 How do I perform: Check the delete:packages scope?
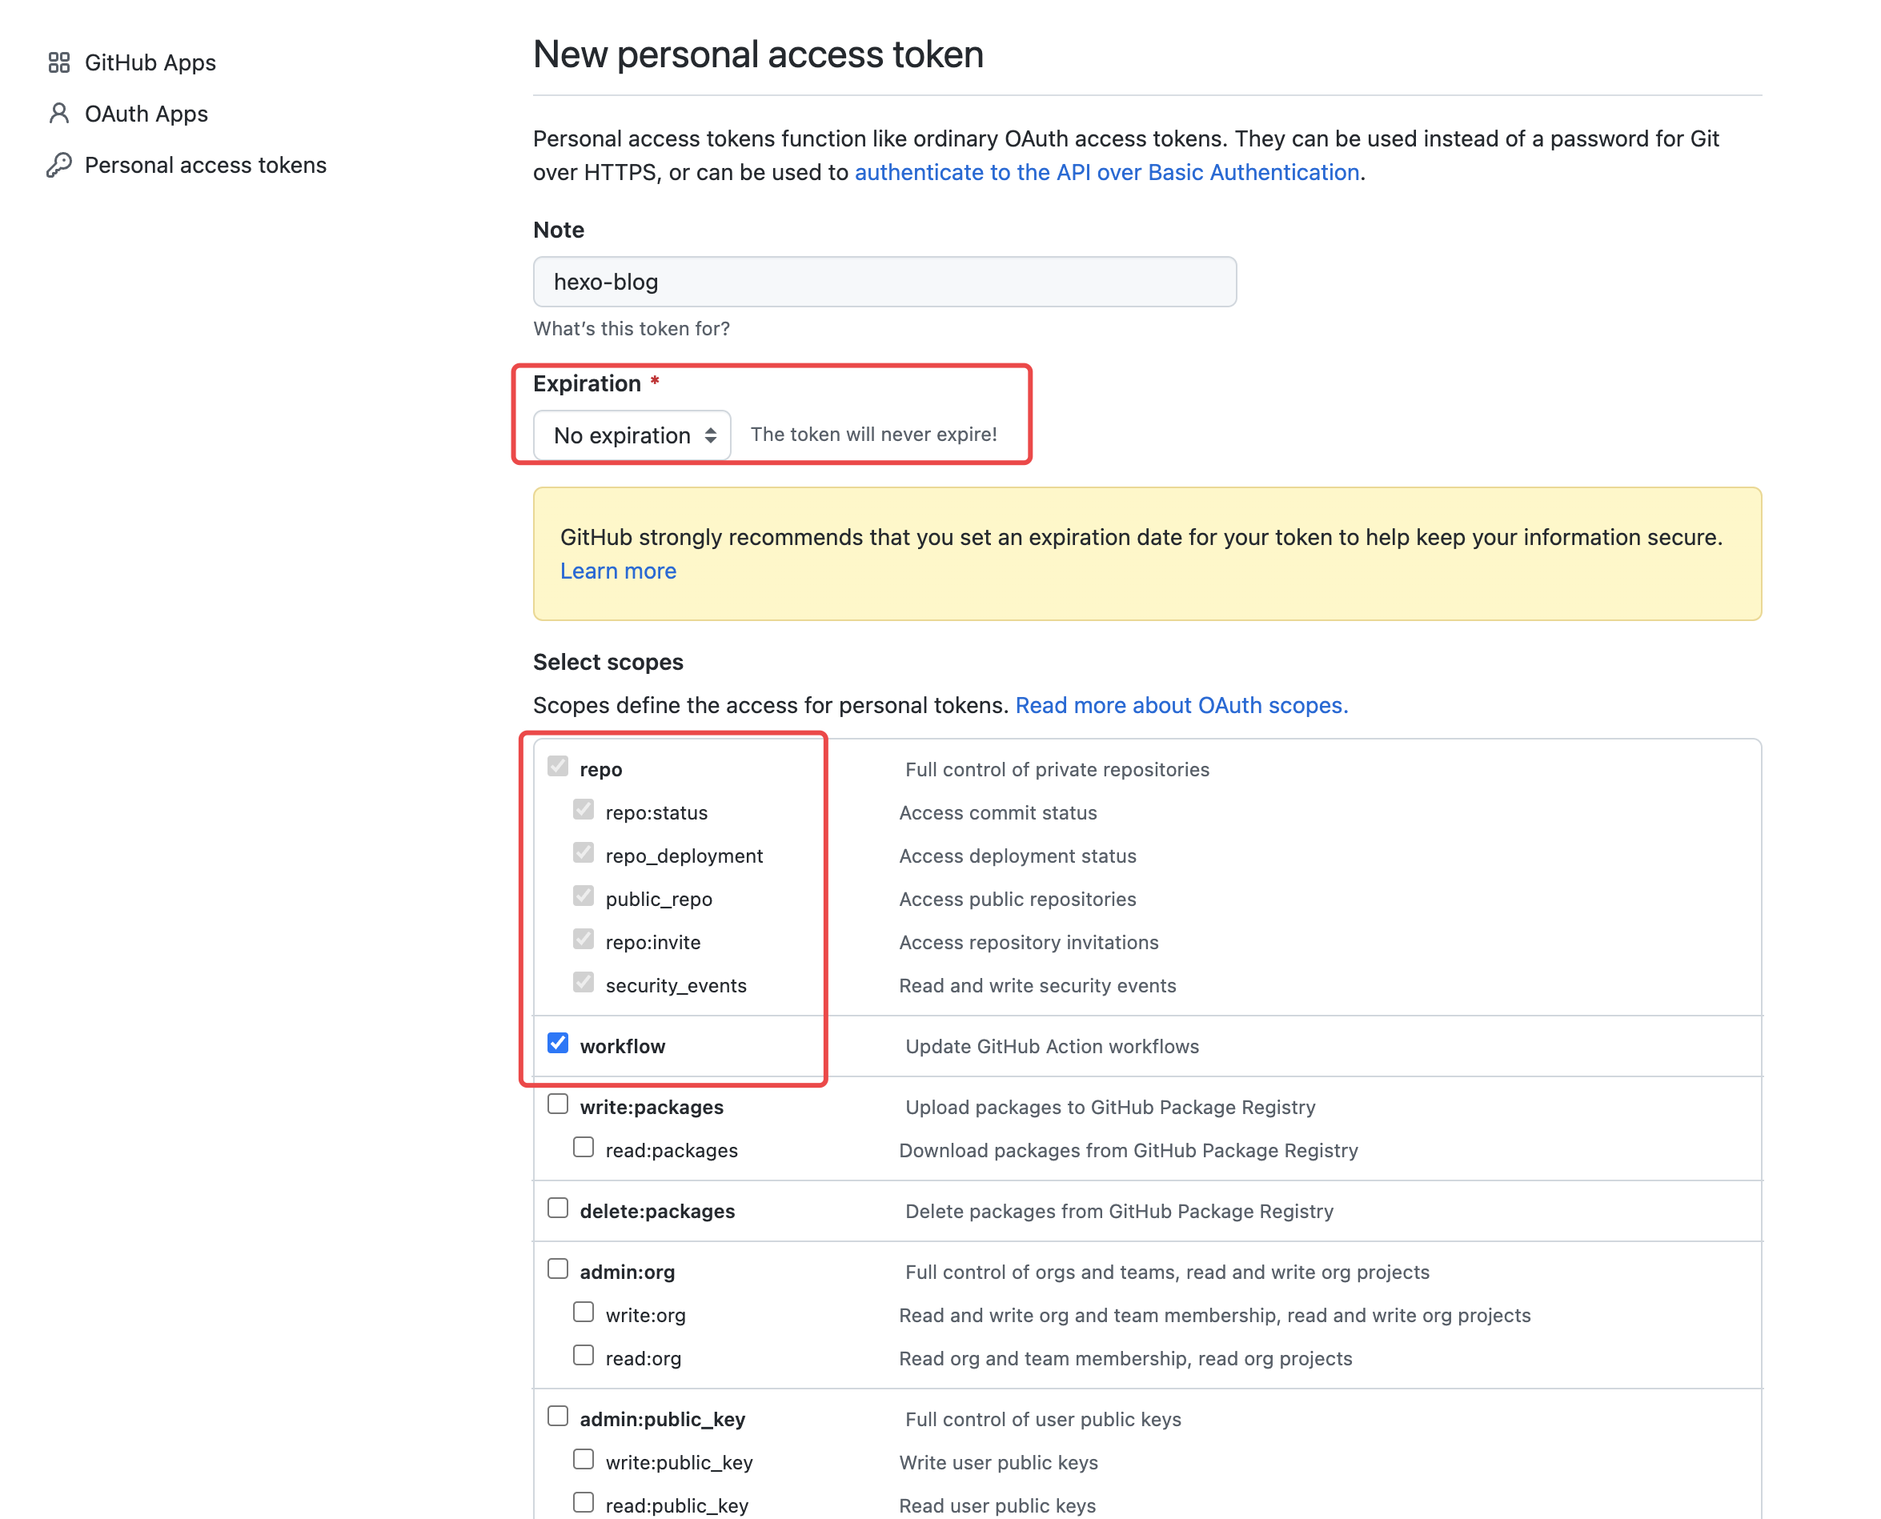[557, 1208]
